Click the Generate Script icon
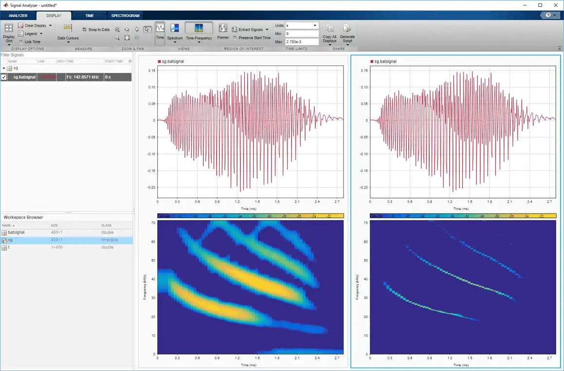The width and height of the screenshot is (564, 371). [347, 28]
